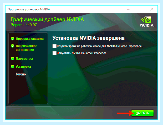Viewport: 163px width, 125px height.
Task: Select the Параметры step
Action: point(24,59)
